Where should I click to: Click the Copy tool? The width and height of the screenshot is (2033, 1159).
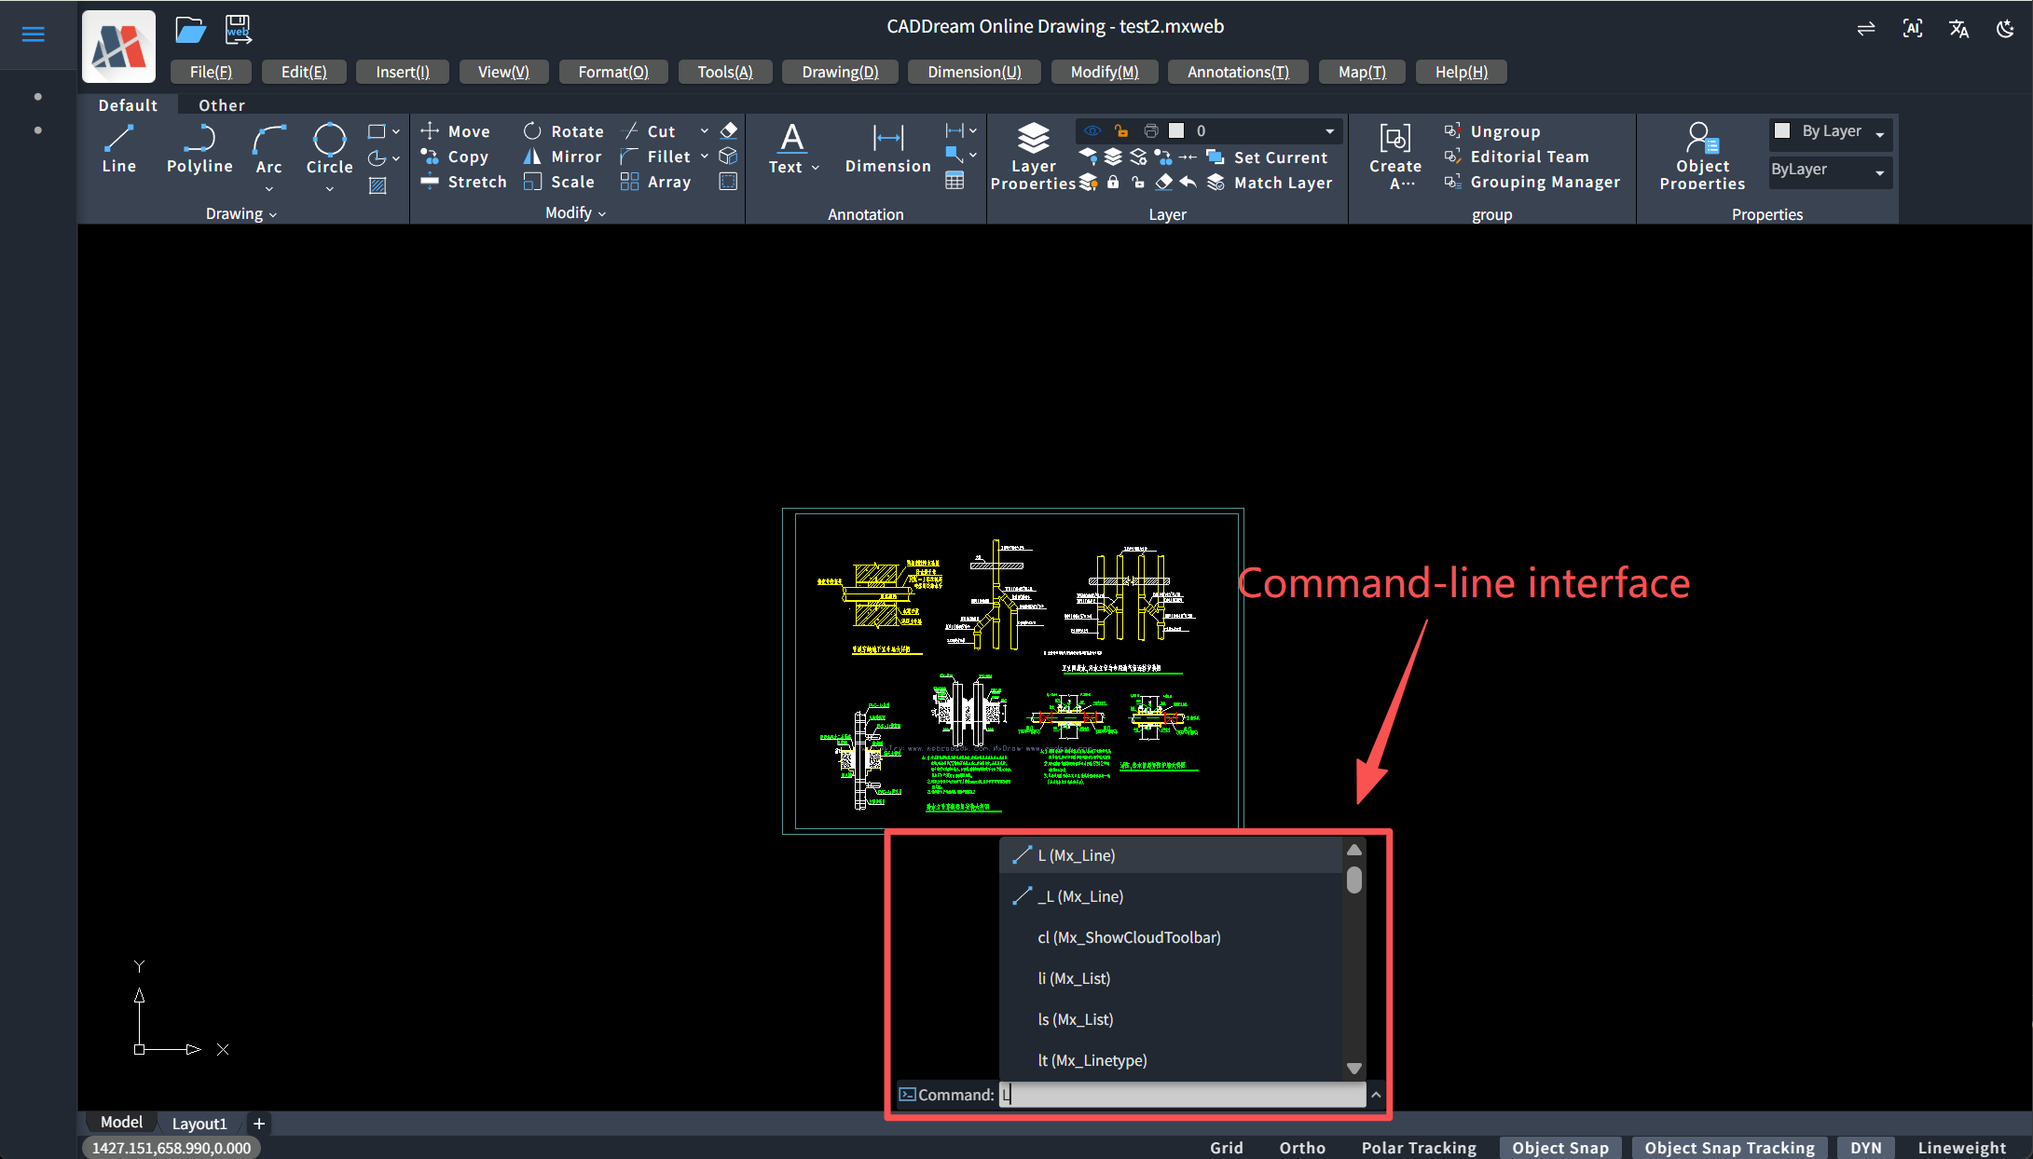[455, 157]
